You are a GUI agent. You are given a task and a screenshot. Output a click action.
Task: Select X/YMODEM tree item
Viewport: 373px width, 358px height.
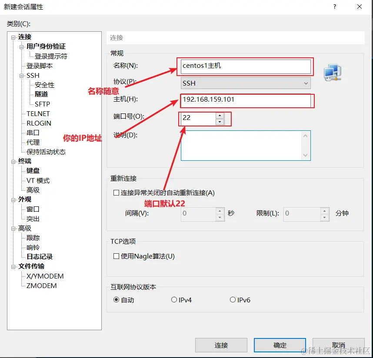click(45, 276)
